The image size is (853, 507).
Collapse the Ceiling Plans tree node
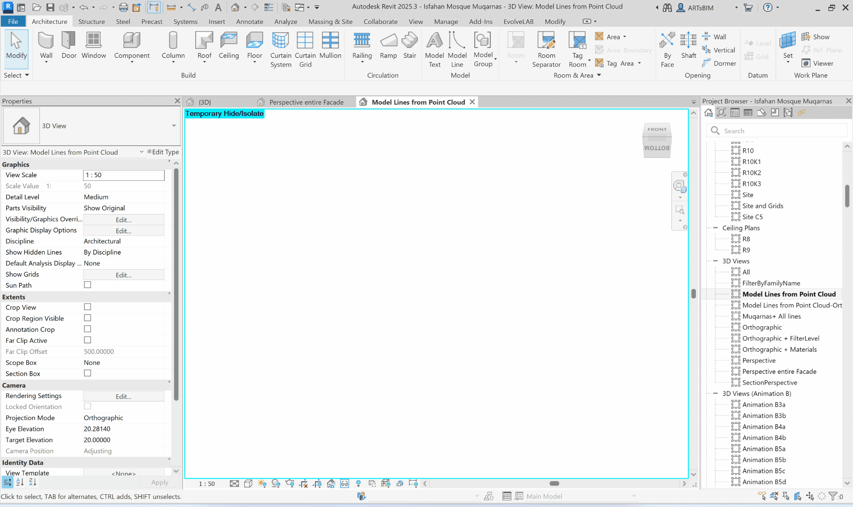(716, 228)
